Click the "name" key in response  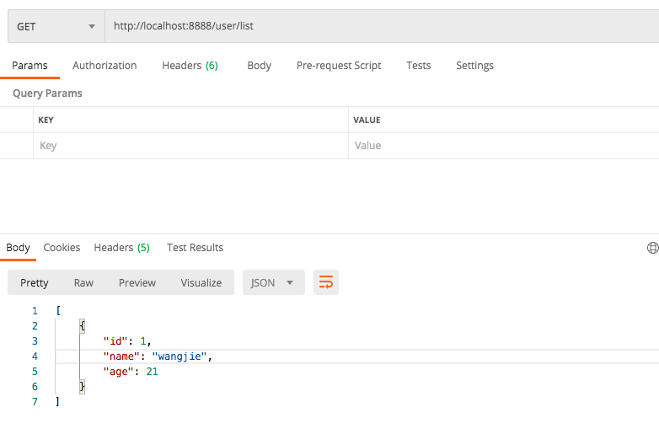point(121,357)
